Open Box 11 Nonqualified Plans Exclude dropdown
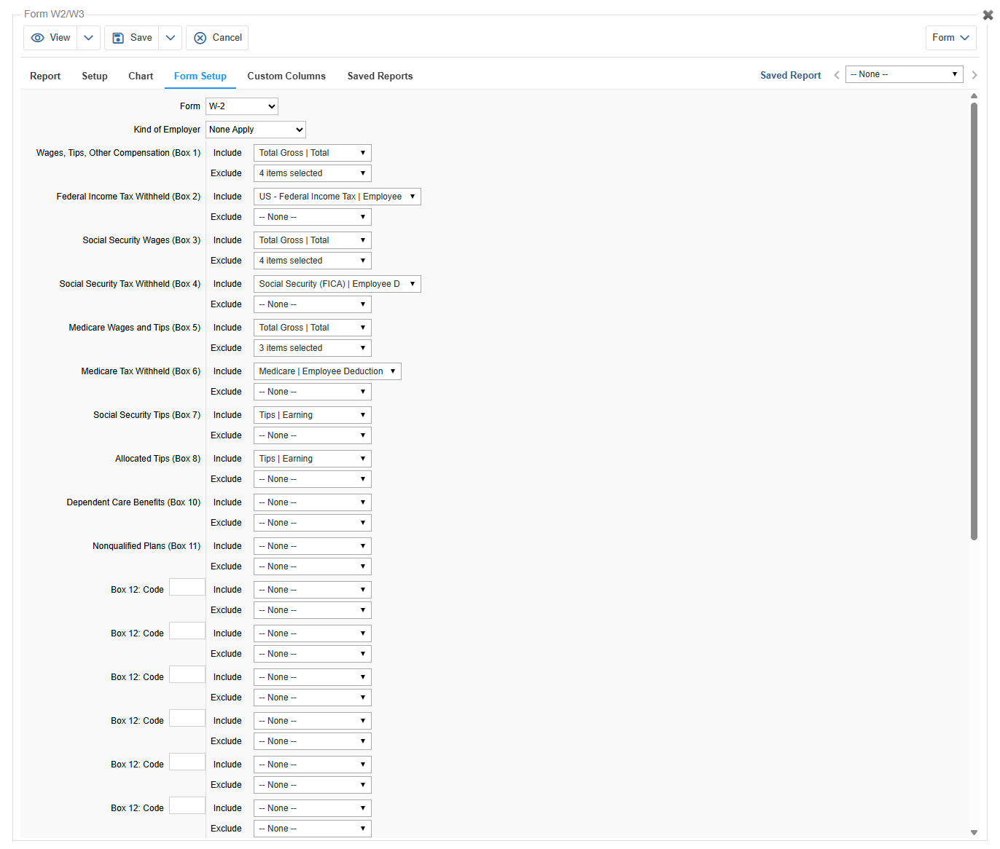Viewport: 1000px width, 849px height. point(313,566)
